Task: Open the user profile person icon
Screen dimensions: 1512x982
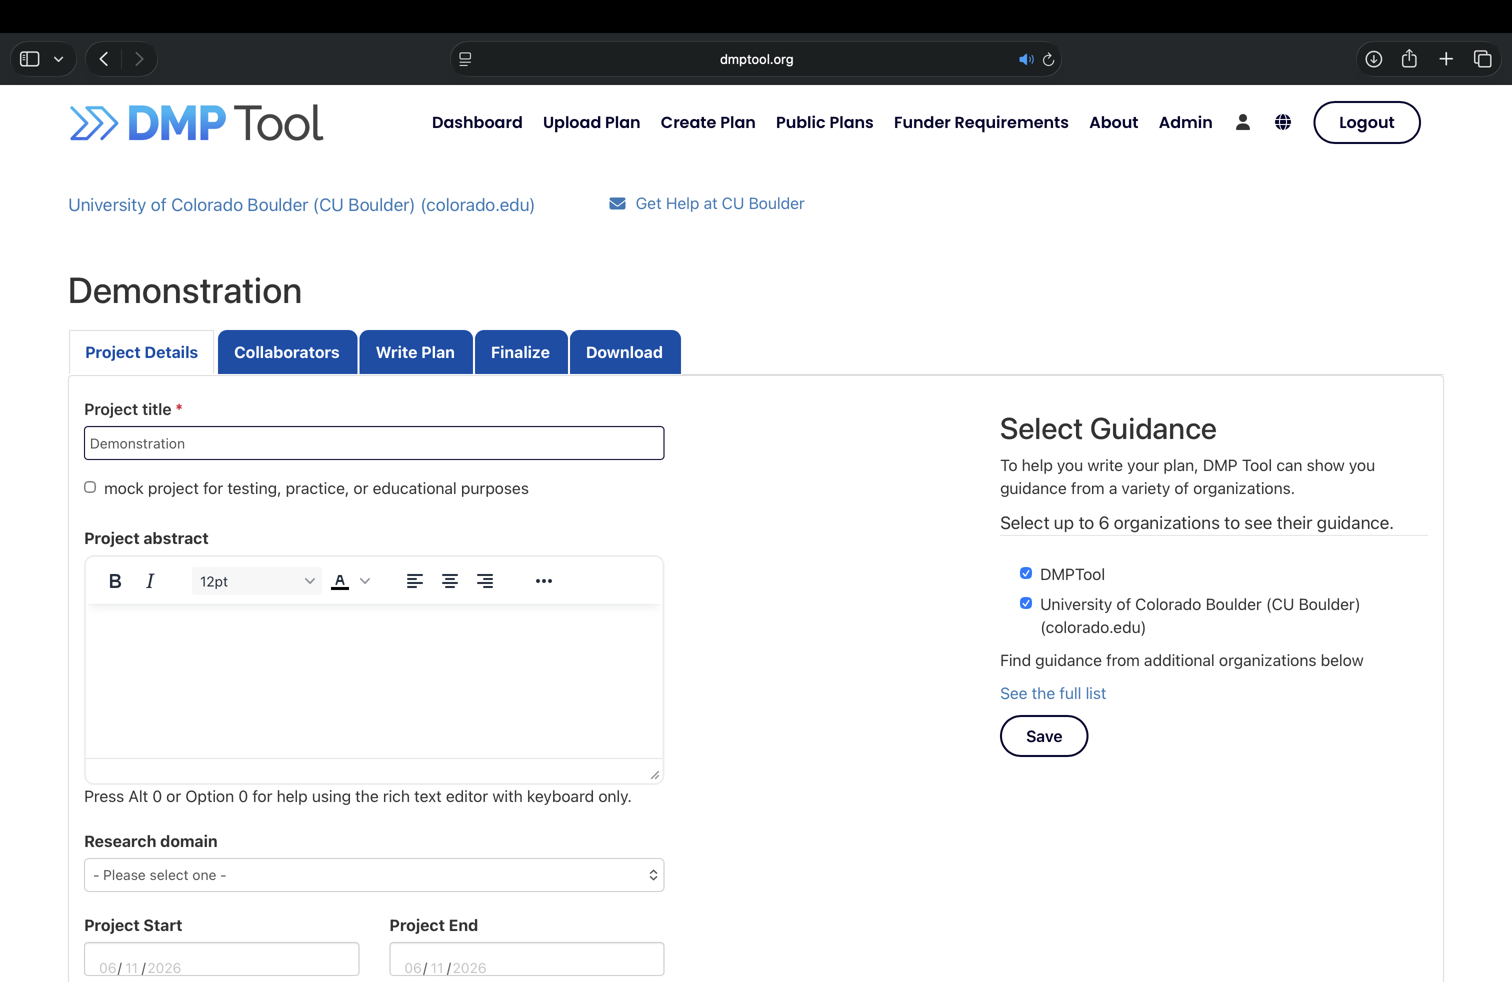Action: (x=1242, y=122)
